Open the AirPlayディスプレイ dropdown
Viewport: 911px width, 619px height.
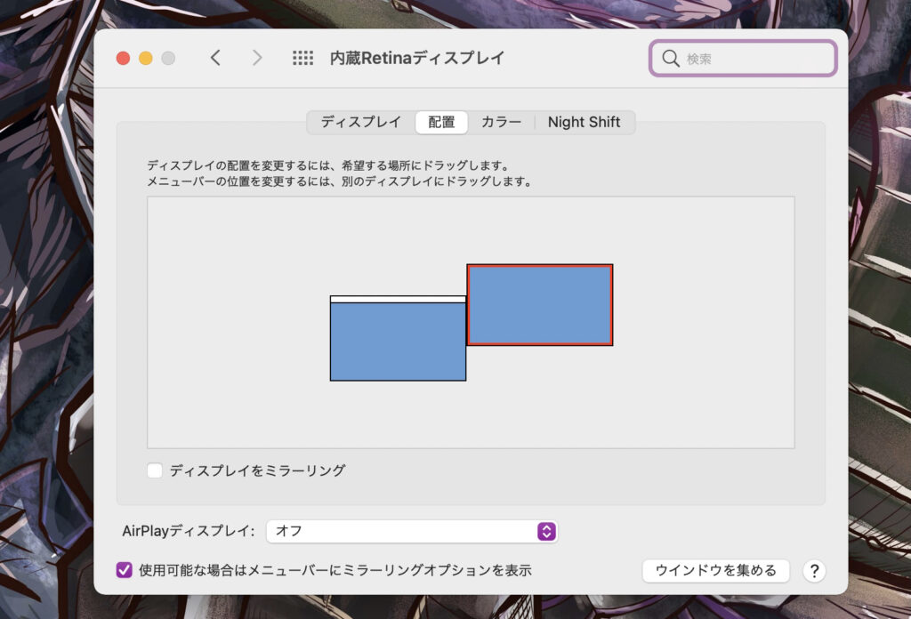pyautogui.click(x=412, y=531)
